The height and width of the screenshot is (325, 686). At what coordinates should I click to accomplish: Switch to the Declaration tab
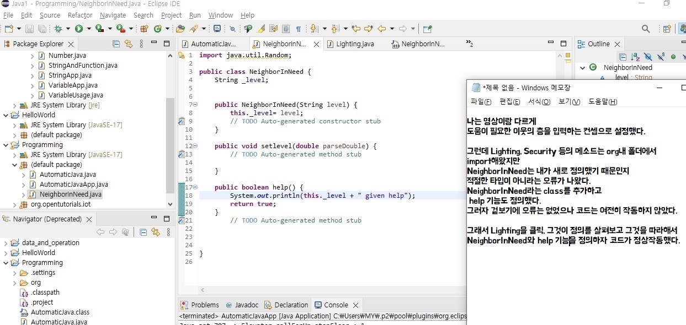[x=286, y=305]
